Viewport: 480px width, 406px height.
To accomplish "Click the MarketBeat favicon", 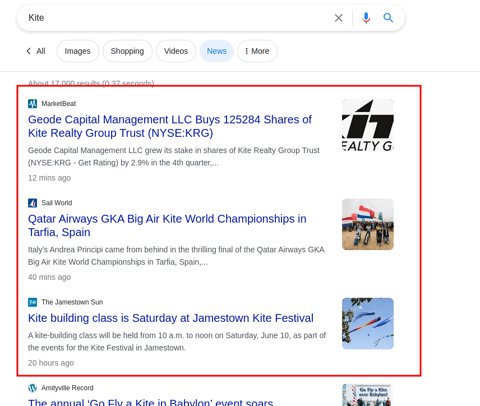I will point(33,104).
